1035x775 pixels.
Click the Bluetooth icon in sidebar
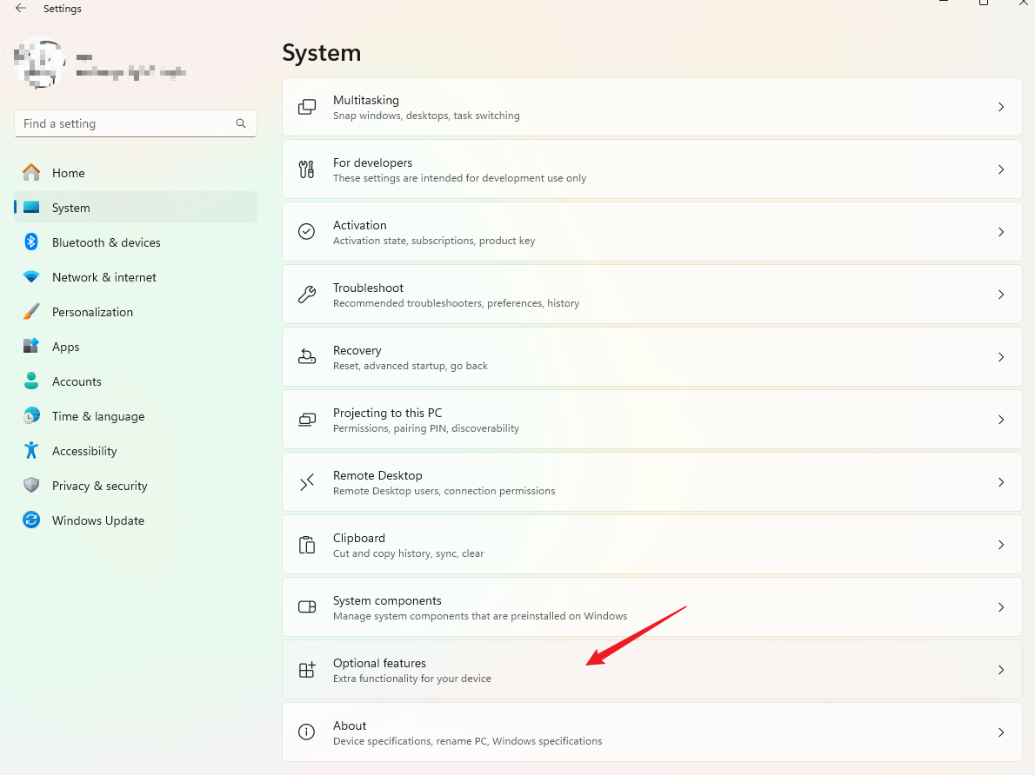[31, 242]
